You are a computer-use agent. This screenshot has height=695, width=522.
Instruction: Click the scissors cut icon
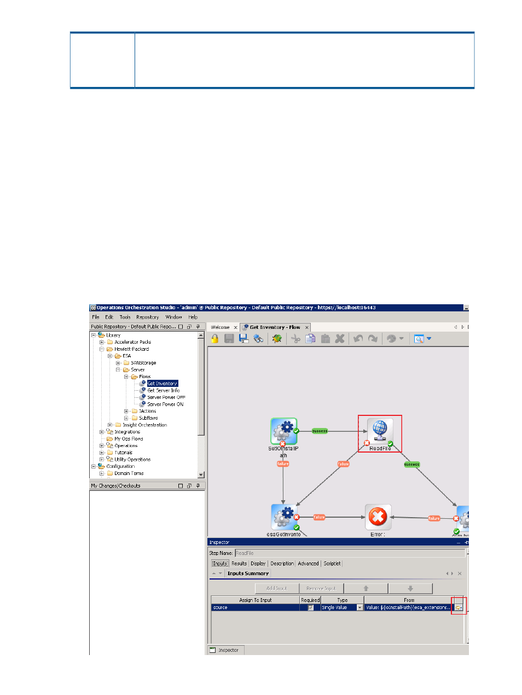pos(295,339)
